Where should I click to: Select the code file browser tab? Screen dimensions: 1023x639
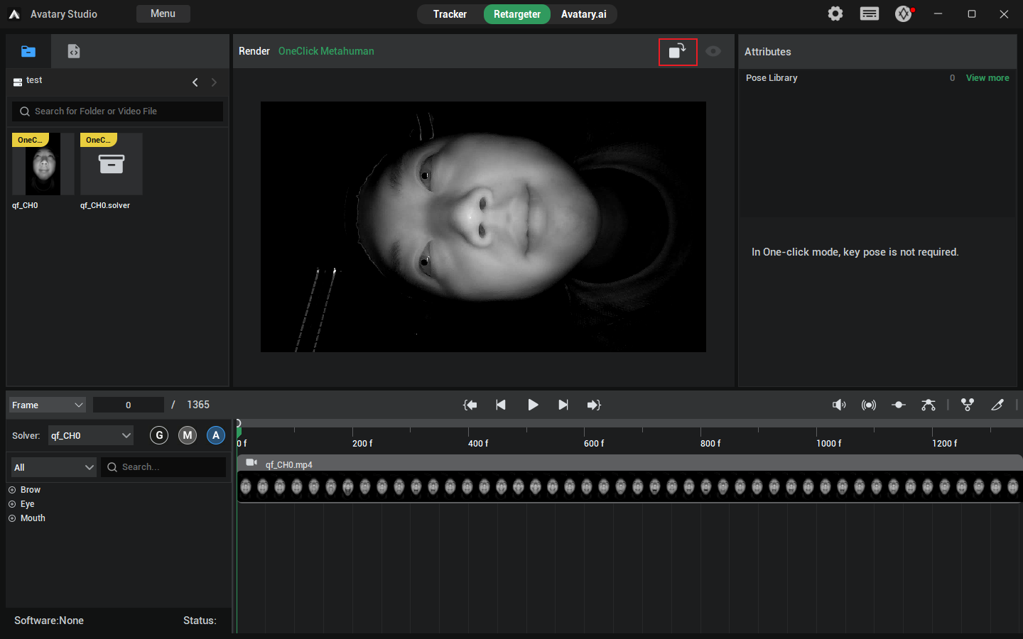tap(74, 51)
